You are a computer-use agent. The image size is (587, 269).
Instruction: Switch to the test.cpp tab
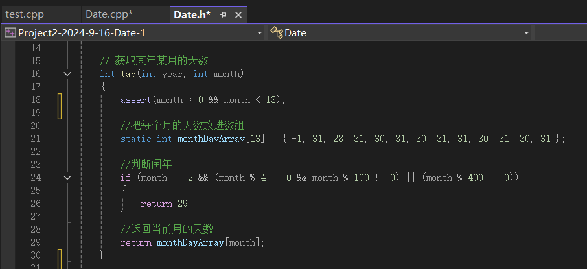(x=25, y=15)
